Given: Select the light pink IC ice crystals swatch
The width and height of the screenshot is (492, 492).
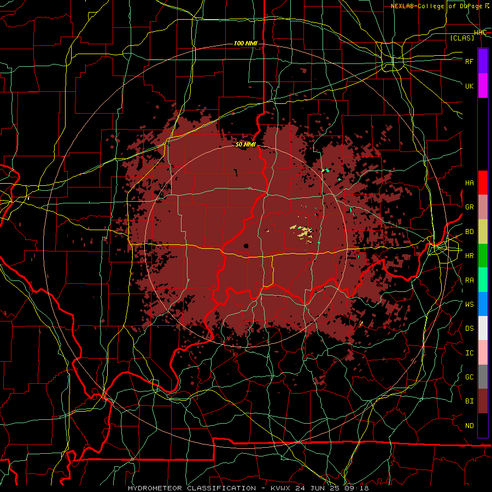Looking at the screenshot, I should coord(483,353).
